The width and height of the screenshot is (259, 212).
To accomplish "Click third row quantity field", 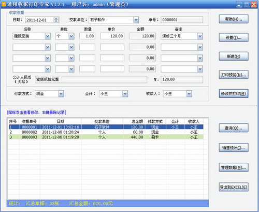I will pos(87,58).
